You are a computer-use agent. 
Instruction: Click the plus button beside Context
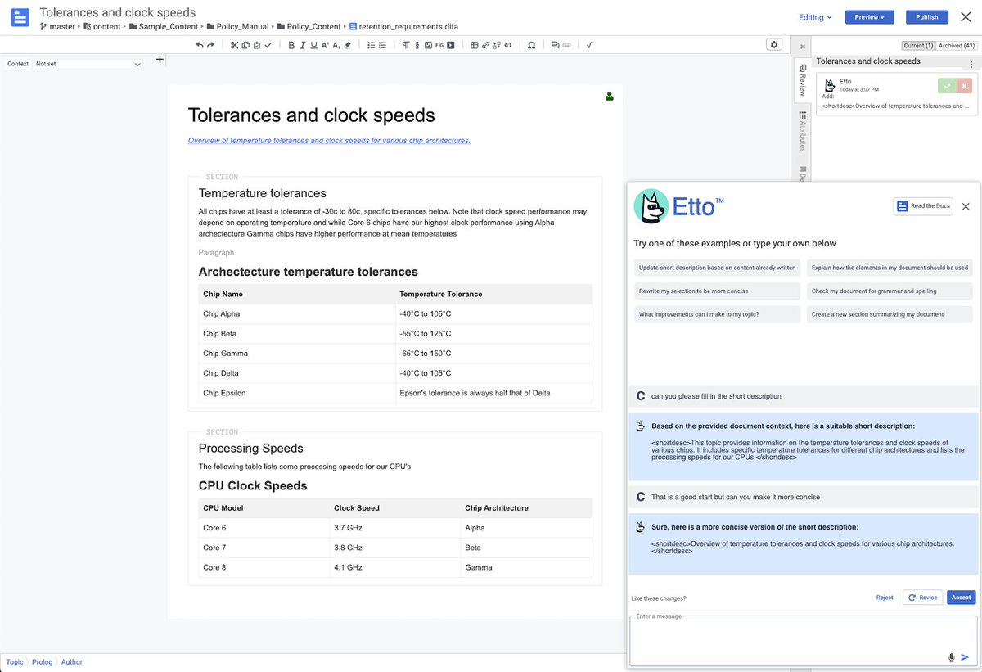pyautogui.click(x=160, y=59)
